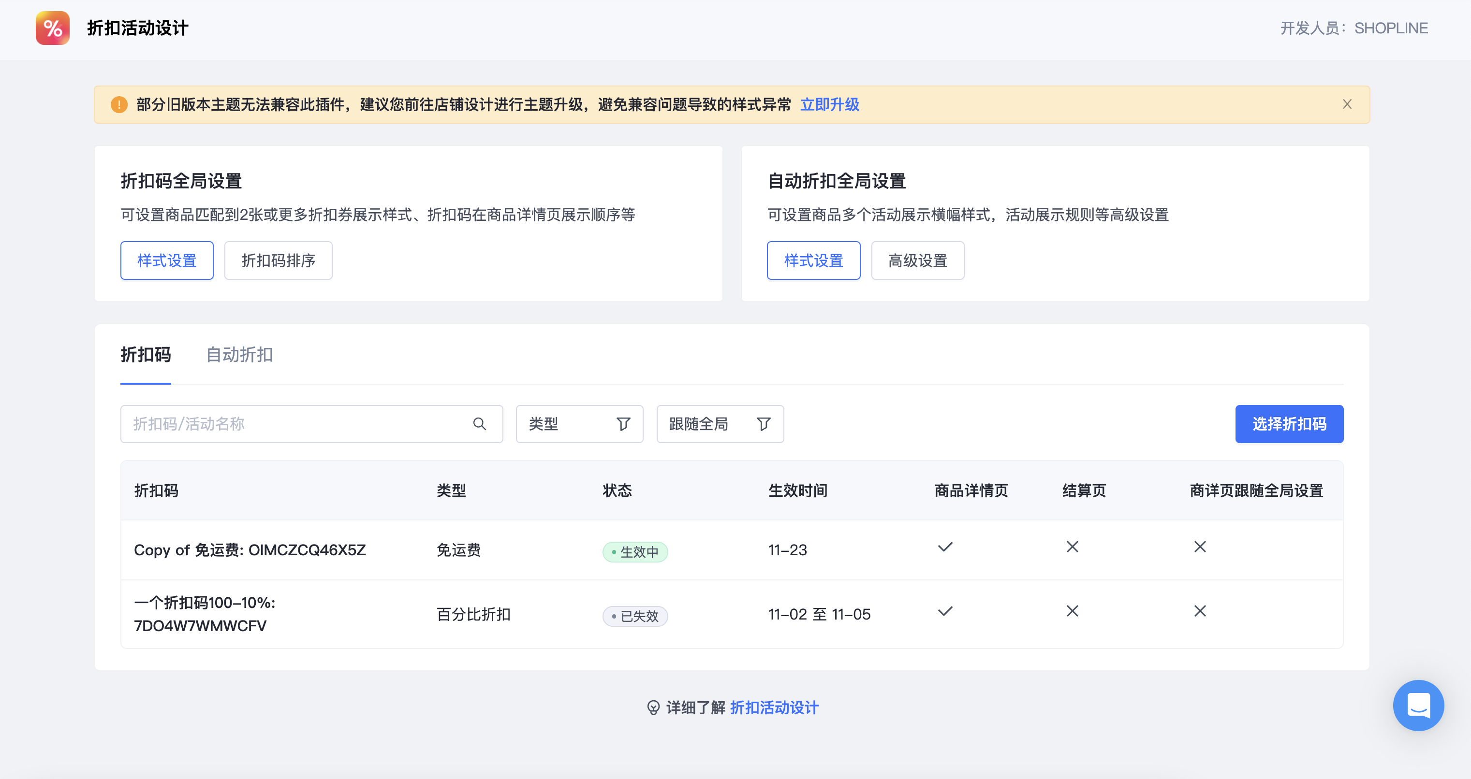This screenshot has height=779, width=1471.
Task: Select the 折扣码 tab
Action: click(x=146, y=355)
